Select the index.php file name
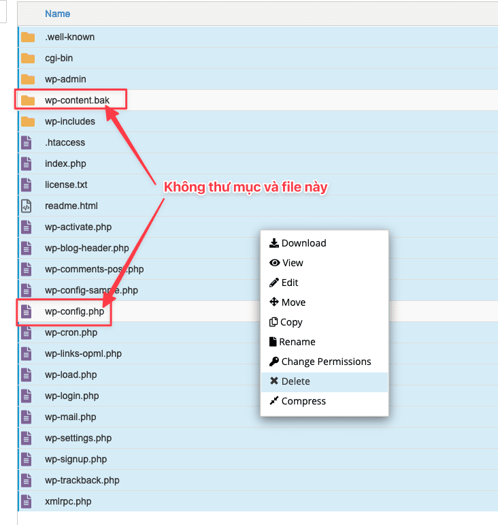This screenshot has height=525, width=498. pyautogui.click(x=65, y=164)
